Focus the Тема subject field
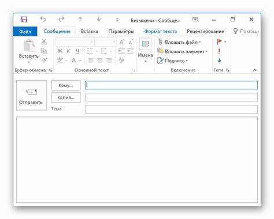 point(171,109)
